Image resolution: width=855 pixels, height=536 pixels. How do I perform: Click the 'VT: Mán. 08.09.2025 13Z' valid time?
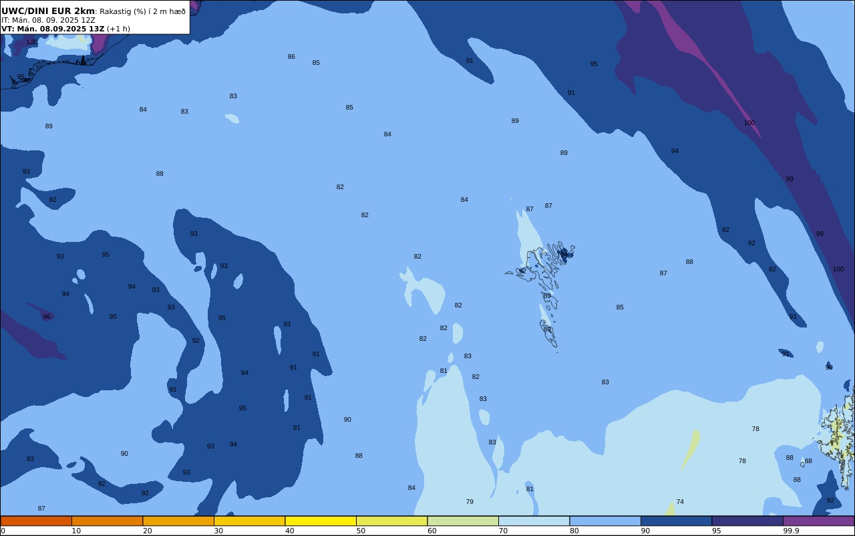click(x=53, y=29)
